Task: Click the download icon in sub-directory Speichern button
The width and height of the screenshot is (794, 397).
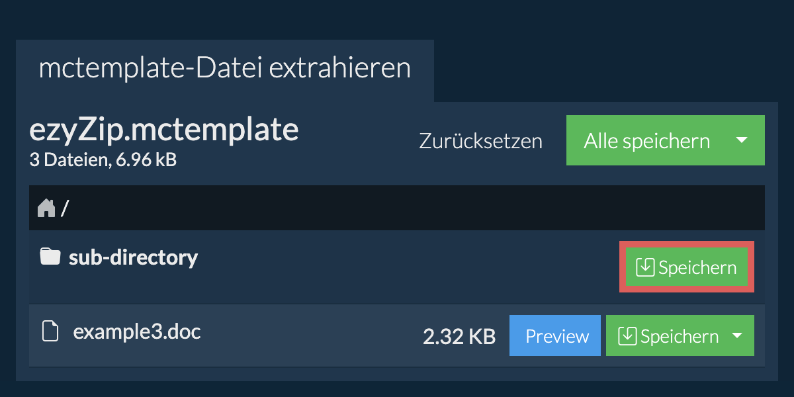Action: pyautogui.click(x=644, y=268)
